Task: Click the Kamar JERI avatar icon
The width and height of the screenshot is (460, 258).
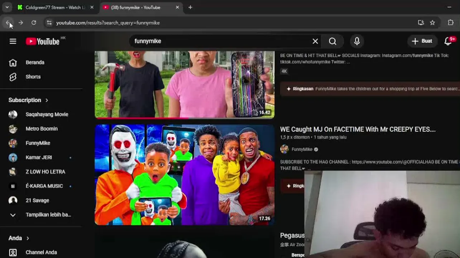Action: pos(13,157)
